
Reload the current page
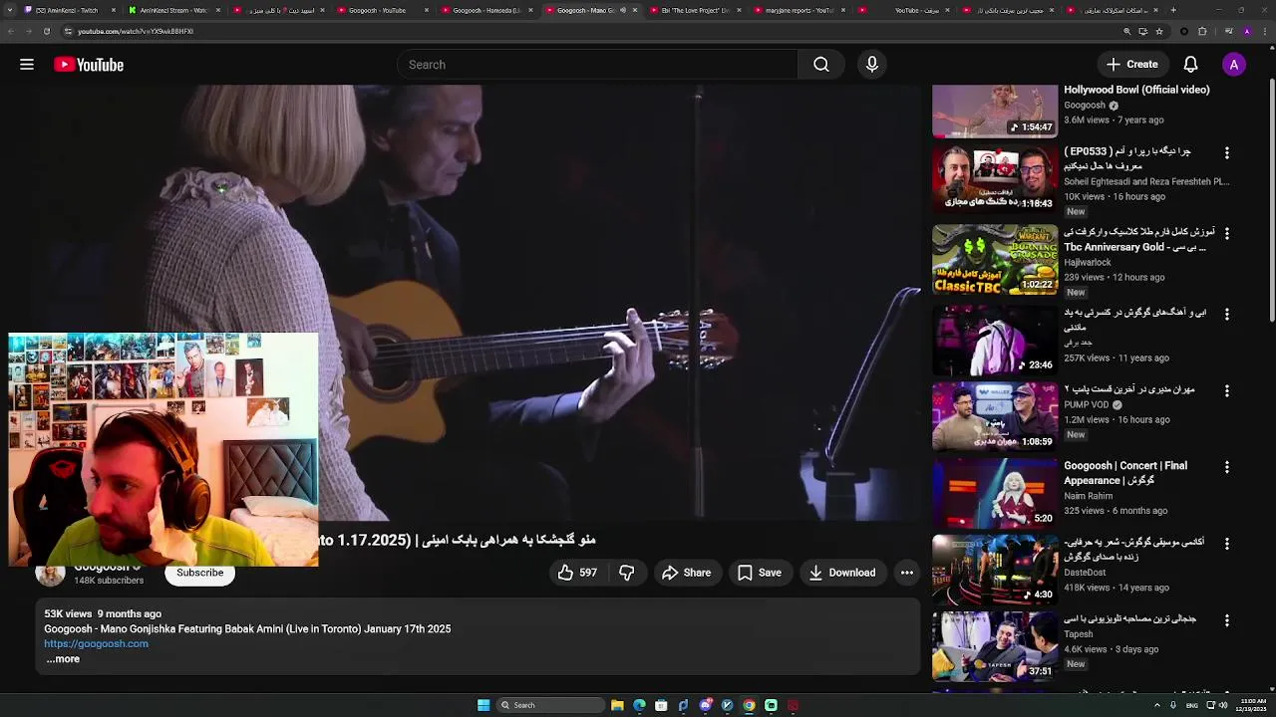(x=46, y=31)
